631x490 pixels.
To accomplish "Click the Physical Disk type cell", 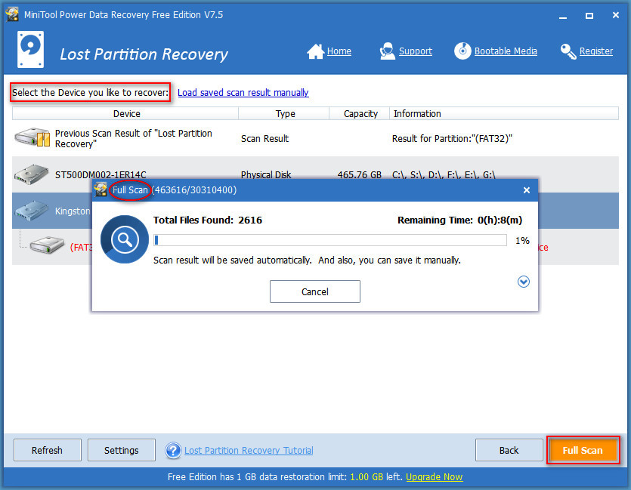I will [x=265, y=175].
